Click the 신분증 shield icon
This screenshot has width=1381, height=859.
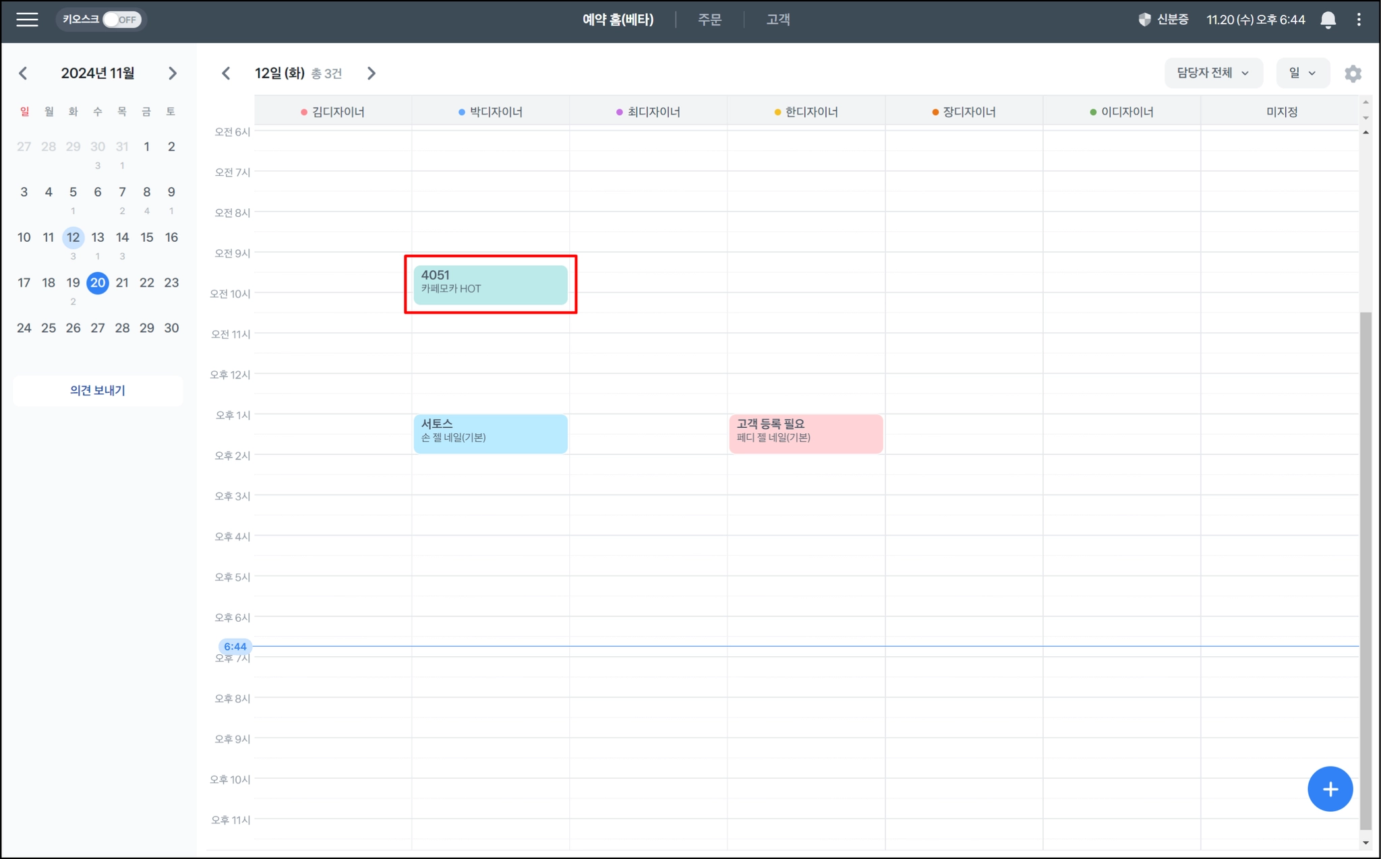(x=1144, y=20)
